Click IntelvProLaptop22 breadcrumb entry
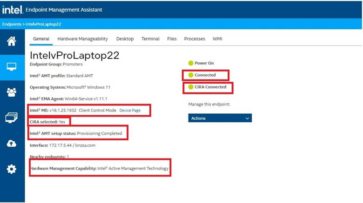Screen dimensions: 363x203 pos(44,24)
